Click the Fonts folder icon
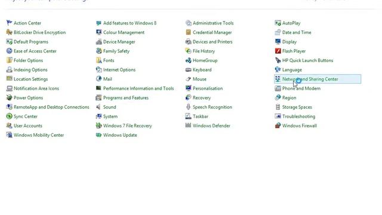Image resolution: width=382 pixels, height=215 pixels. [x=98, y=60]
